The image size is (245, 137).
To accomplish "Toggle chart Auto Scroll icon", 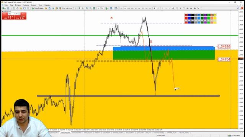I will point(99,8).
